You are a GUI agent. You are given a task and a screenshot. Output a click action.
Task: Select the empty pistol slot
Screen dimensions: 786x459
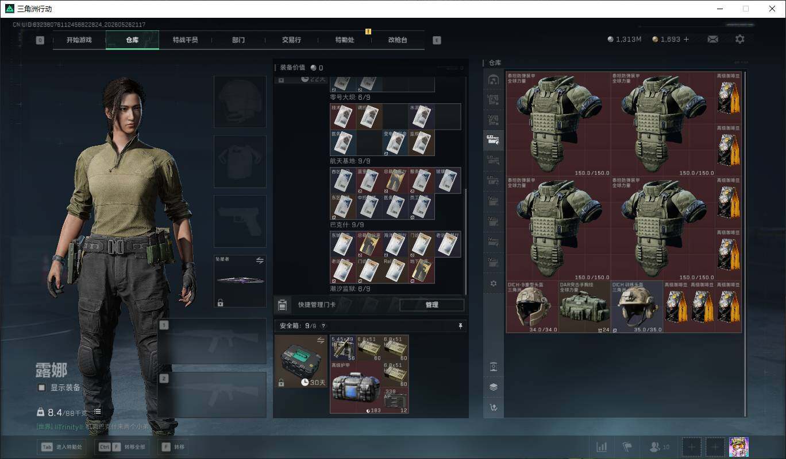[240, 221]
